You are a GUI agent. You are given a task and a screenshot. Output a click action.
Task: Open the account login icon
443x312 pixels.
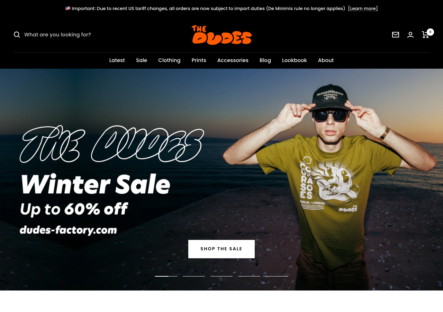410,35
